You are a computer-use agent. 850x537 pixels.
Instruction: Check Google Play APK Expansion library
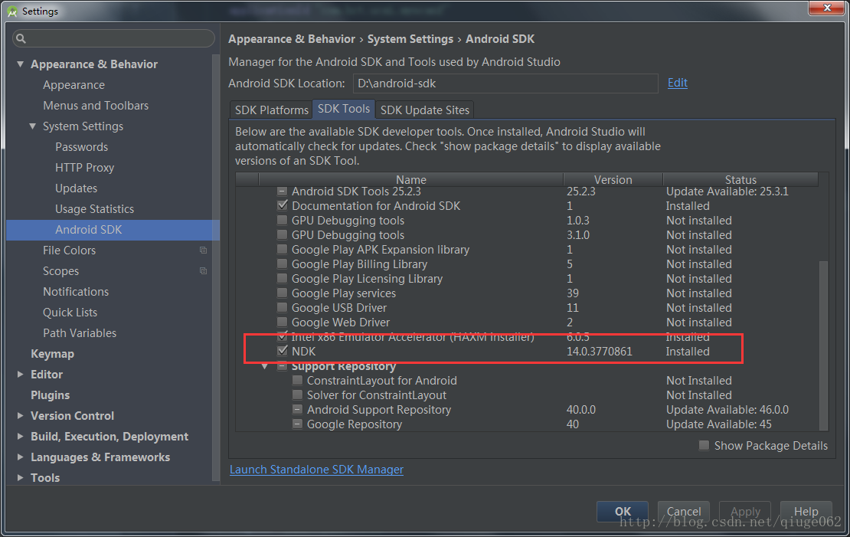click(x=283, y=250)
